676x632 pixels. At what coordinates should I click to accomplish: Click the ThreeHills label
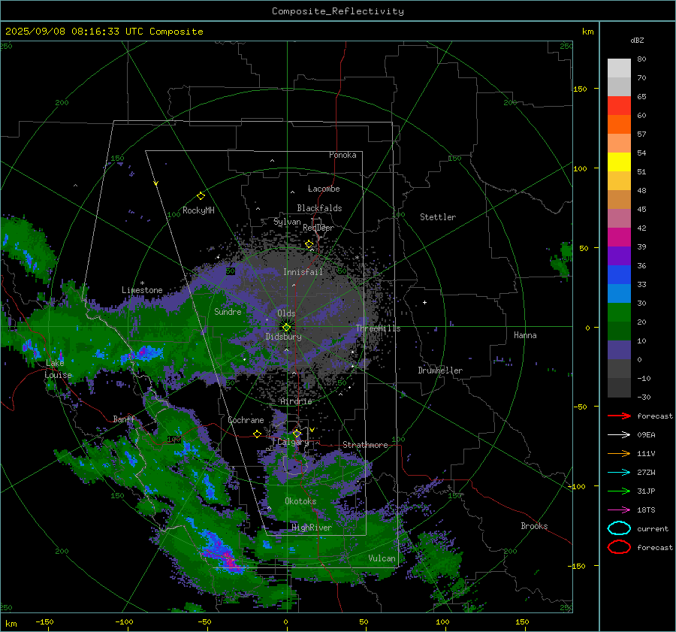pyautogui.click(x=378, y=328)
